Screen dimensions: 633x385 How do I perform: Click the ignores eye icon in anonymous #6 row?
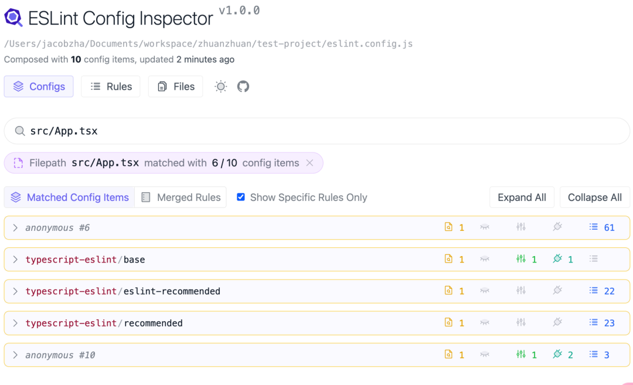click(x=485, y=227)
